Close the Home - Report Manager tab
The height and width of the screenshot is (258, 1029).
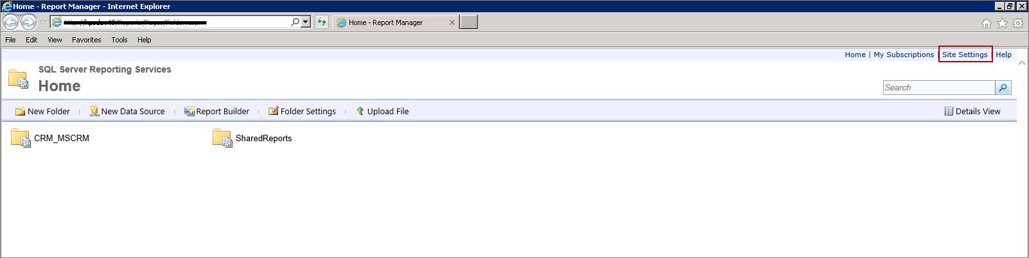[452, 22]
